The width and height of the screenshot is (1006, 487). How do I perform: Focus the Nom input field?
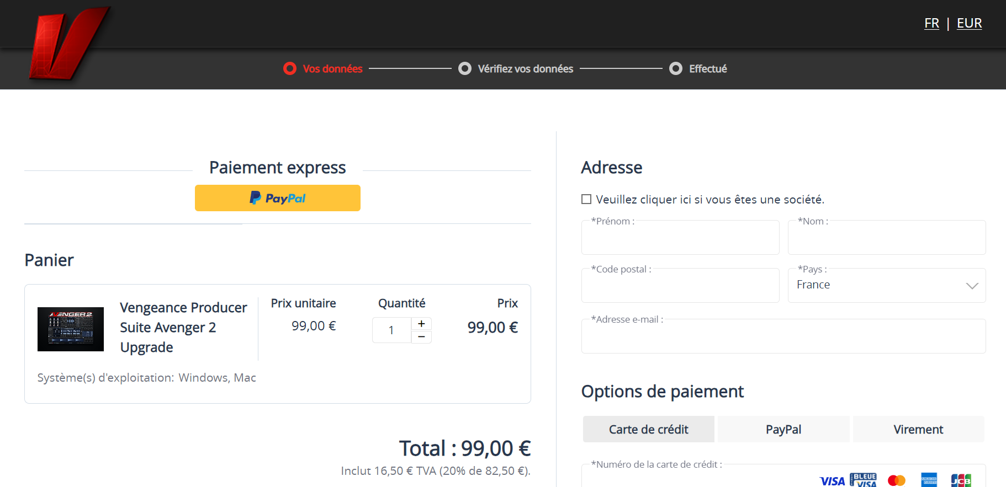887,238
